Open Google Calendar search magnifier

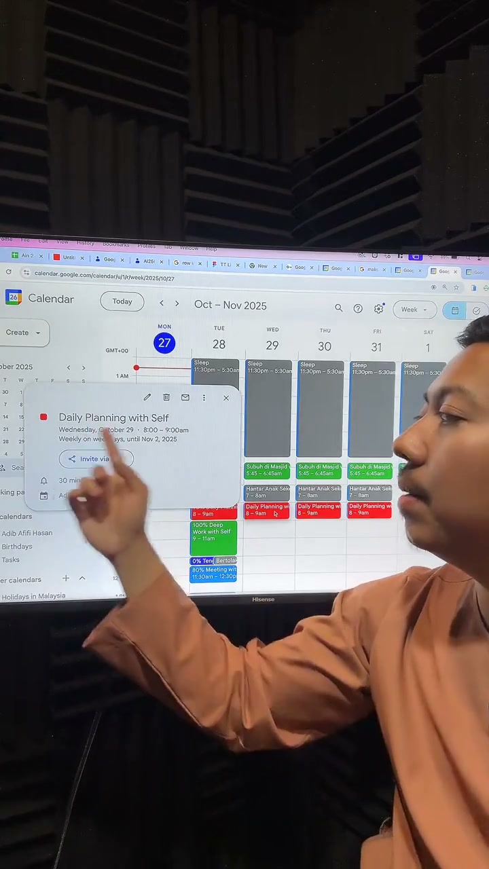[x=338, y=308]
